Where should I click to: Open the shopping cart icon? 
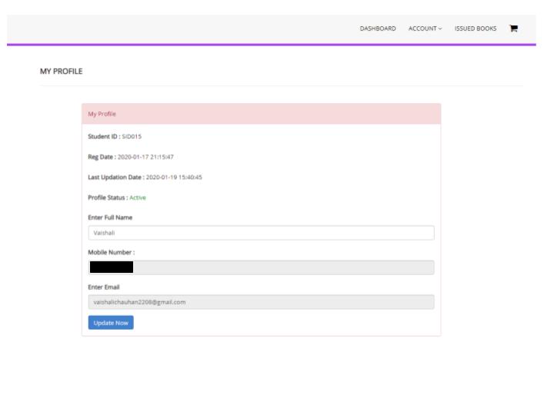click(x=513, y=28)
